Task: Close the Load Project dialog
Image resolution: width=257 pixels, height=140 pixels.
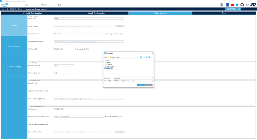Action: click(152, 53)
